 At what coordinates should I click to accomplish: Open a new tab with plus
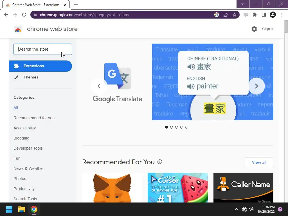pyautogui.click(x=76, y=5)
